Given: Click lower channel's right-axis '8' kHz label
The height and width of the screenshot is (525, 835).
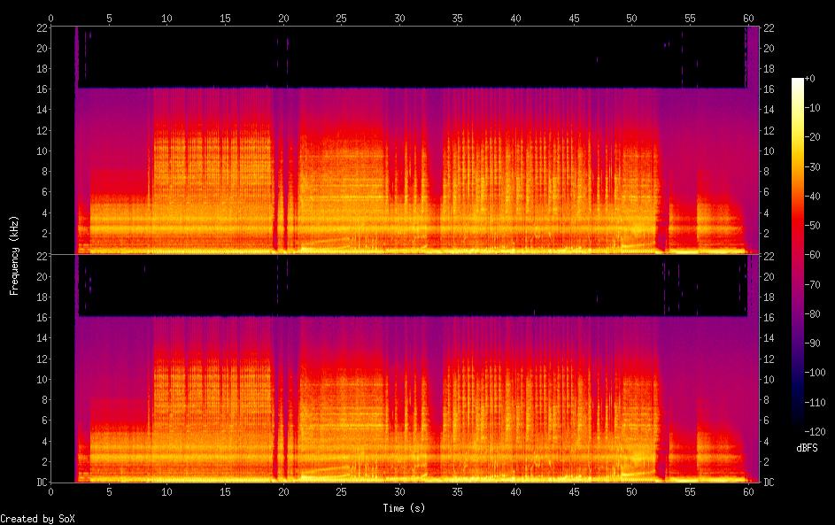Looking at the screenshot, I should click(x=766, y=400).
